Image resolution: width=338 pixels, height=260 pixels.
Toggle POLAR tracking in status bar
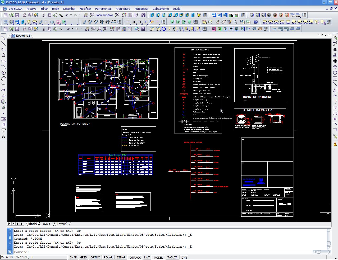point(108,257)
